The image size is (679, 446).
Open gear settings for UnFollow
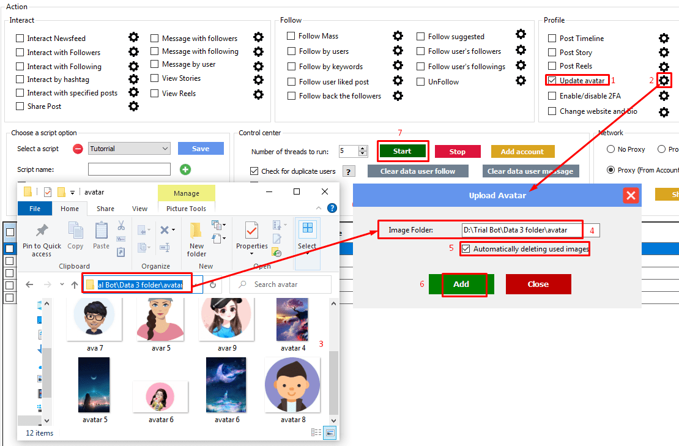(x=521, y=81)
